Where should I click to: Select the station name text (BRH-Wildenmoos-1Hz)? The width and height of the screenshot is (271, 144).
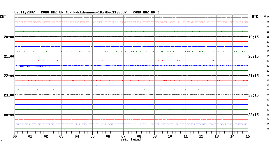click(86, 12)
